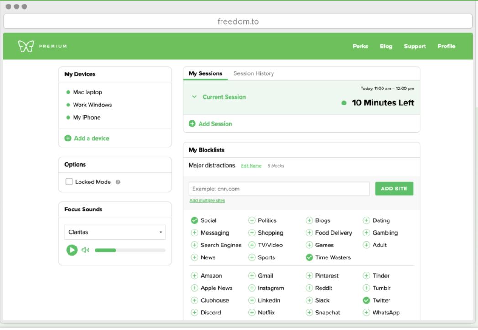Add Dating category via plus icon
Image resolution: width=478 pixels, height=330 pixels.
[x=367, y=220]
